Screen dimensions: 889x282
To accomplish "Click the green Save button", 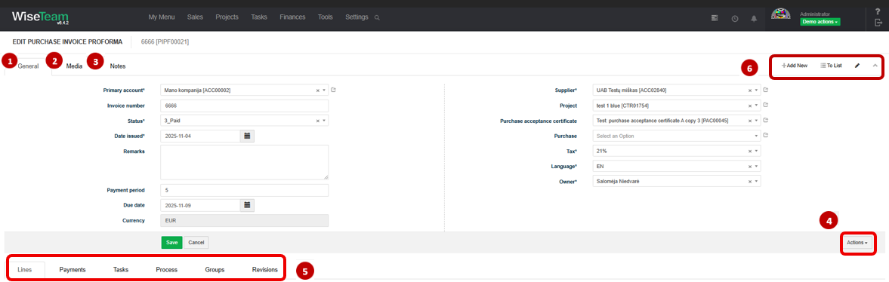I will pos(171,242).
